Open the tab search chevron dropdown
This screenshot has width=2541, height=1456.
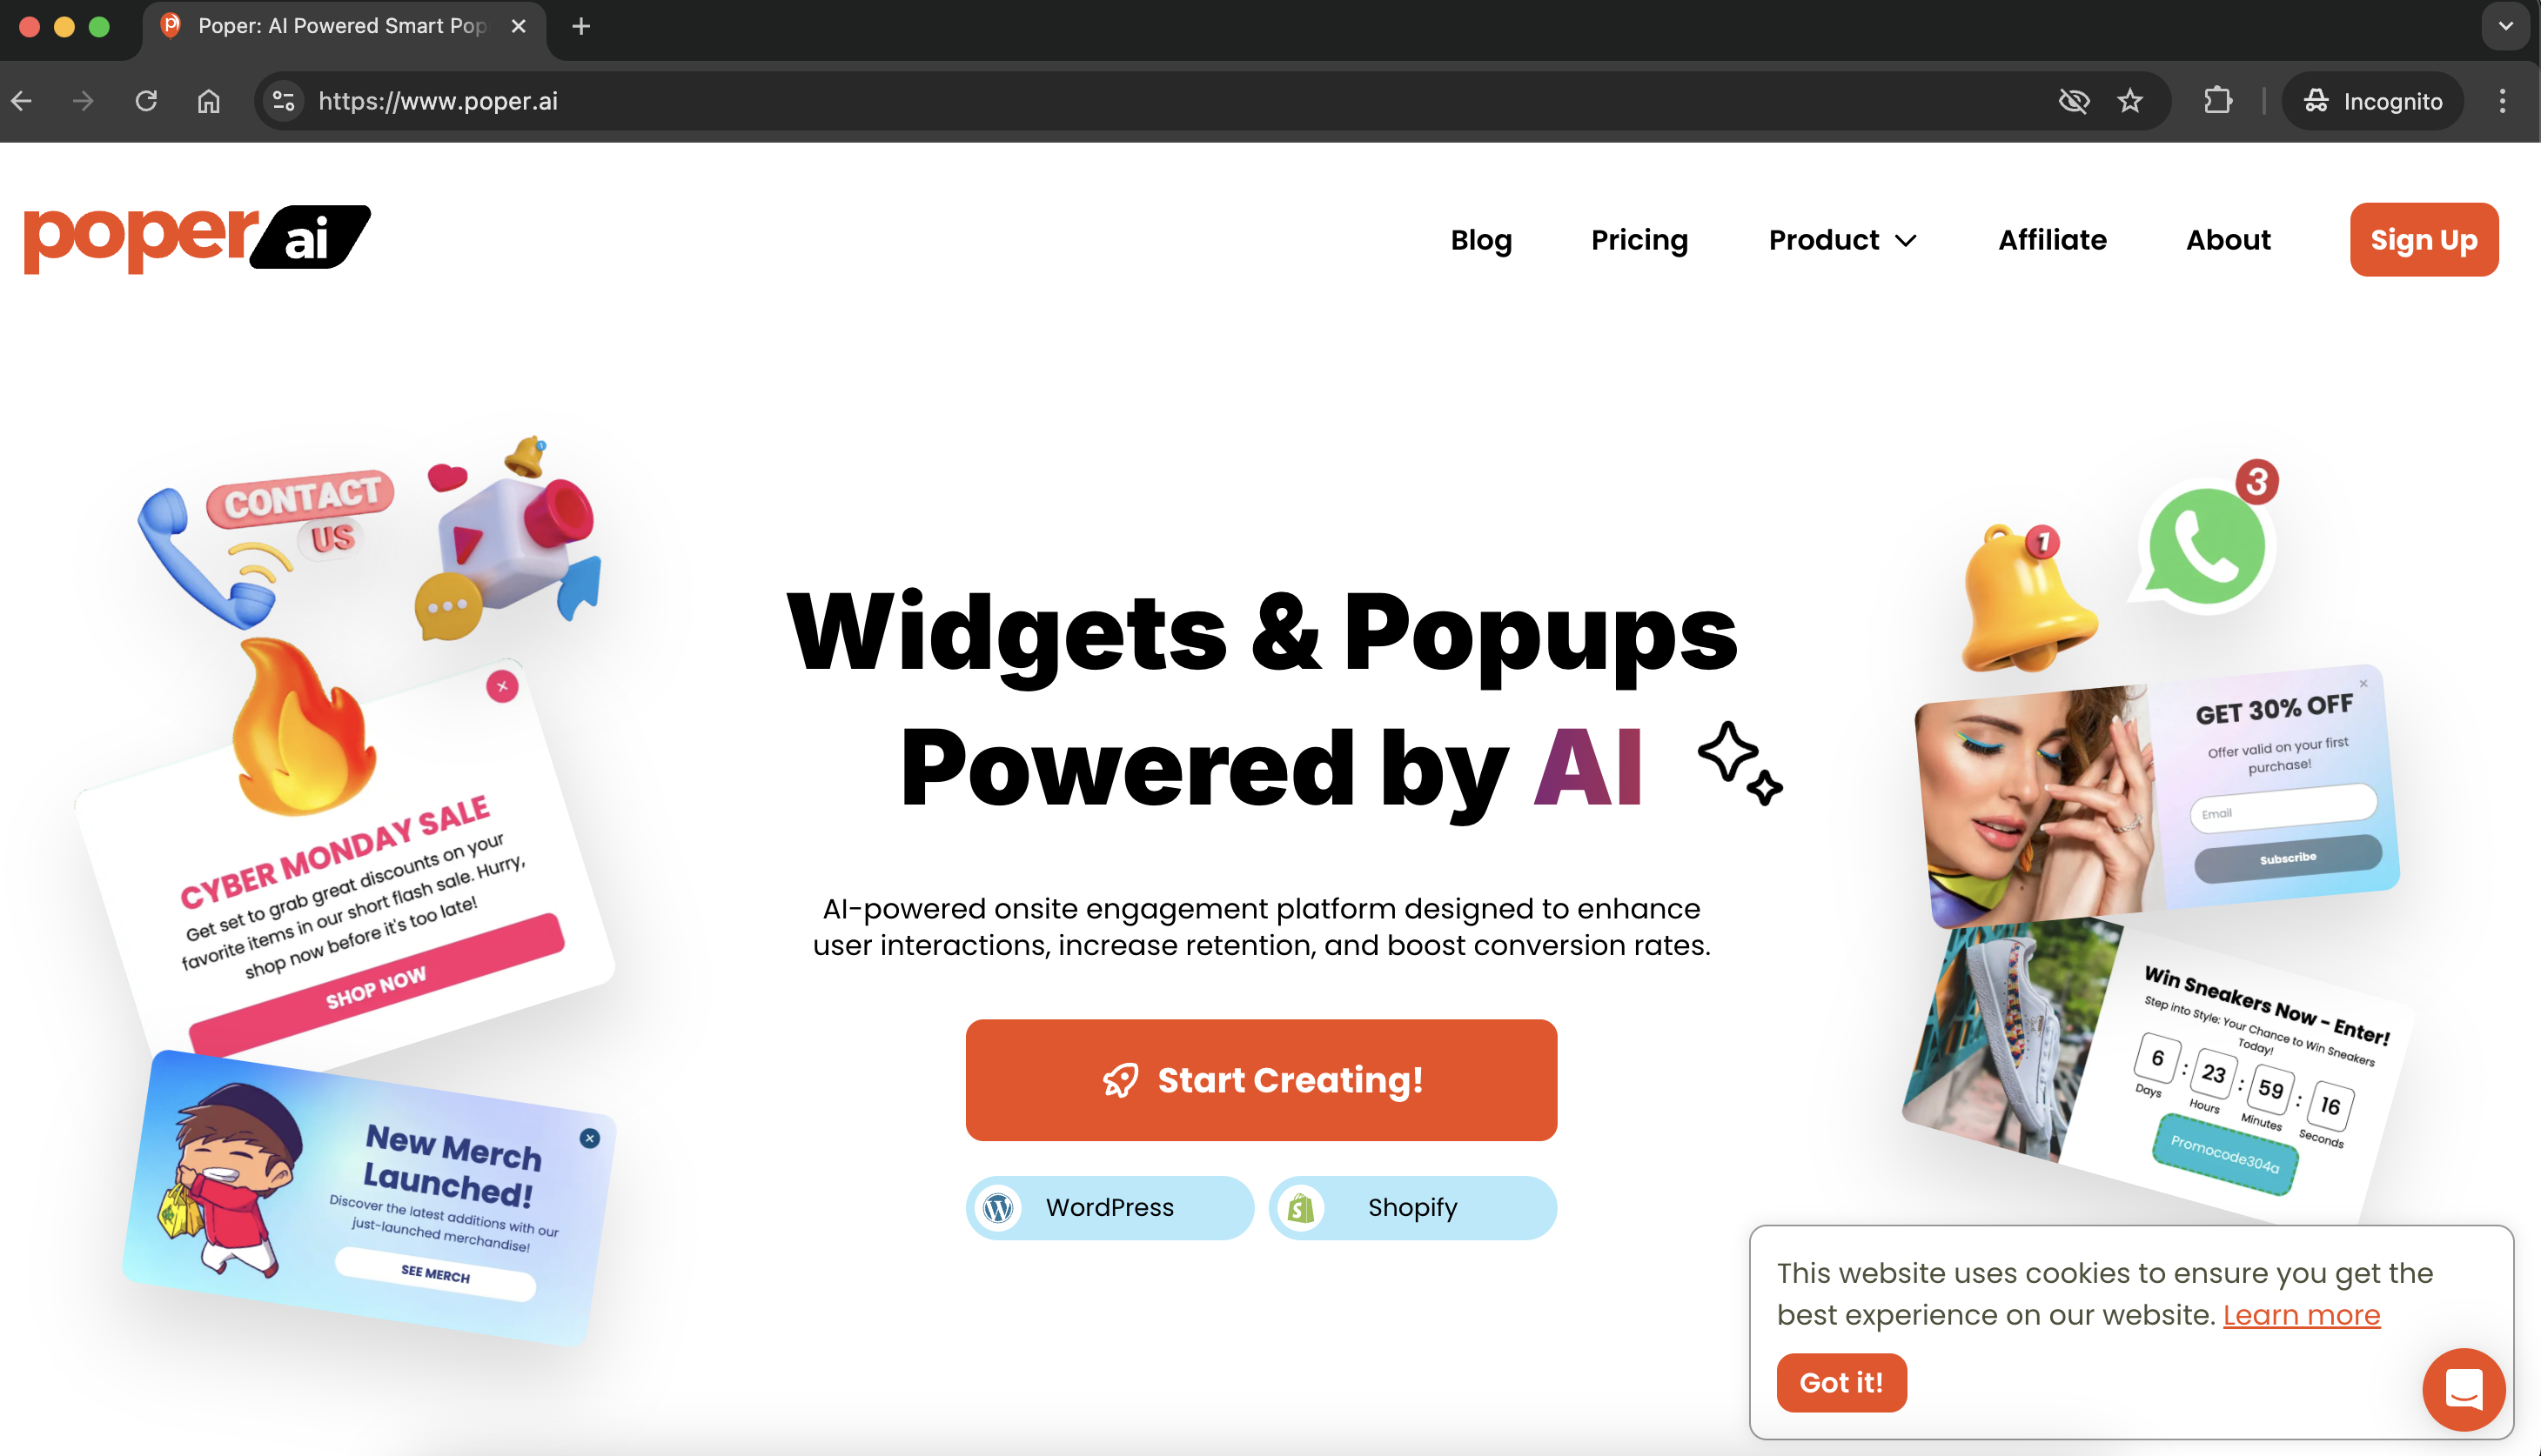2505,26
